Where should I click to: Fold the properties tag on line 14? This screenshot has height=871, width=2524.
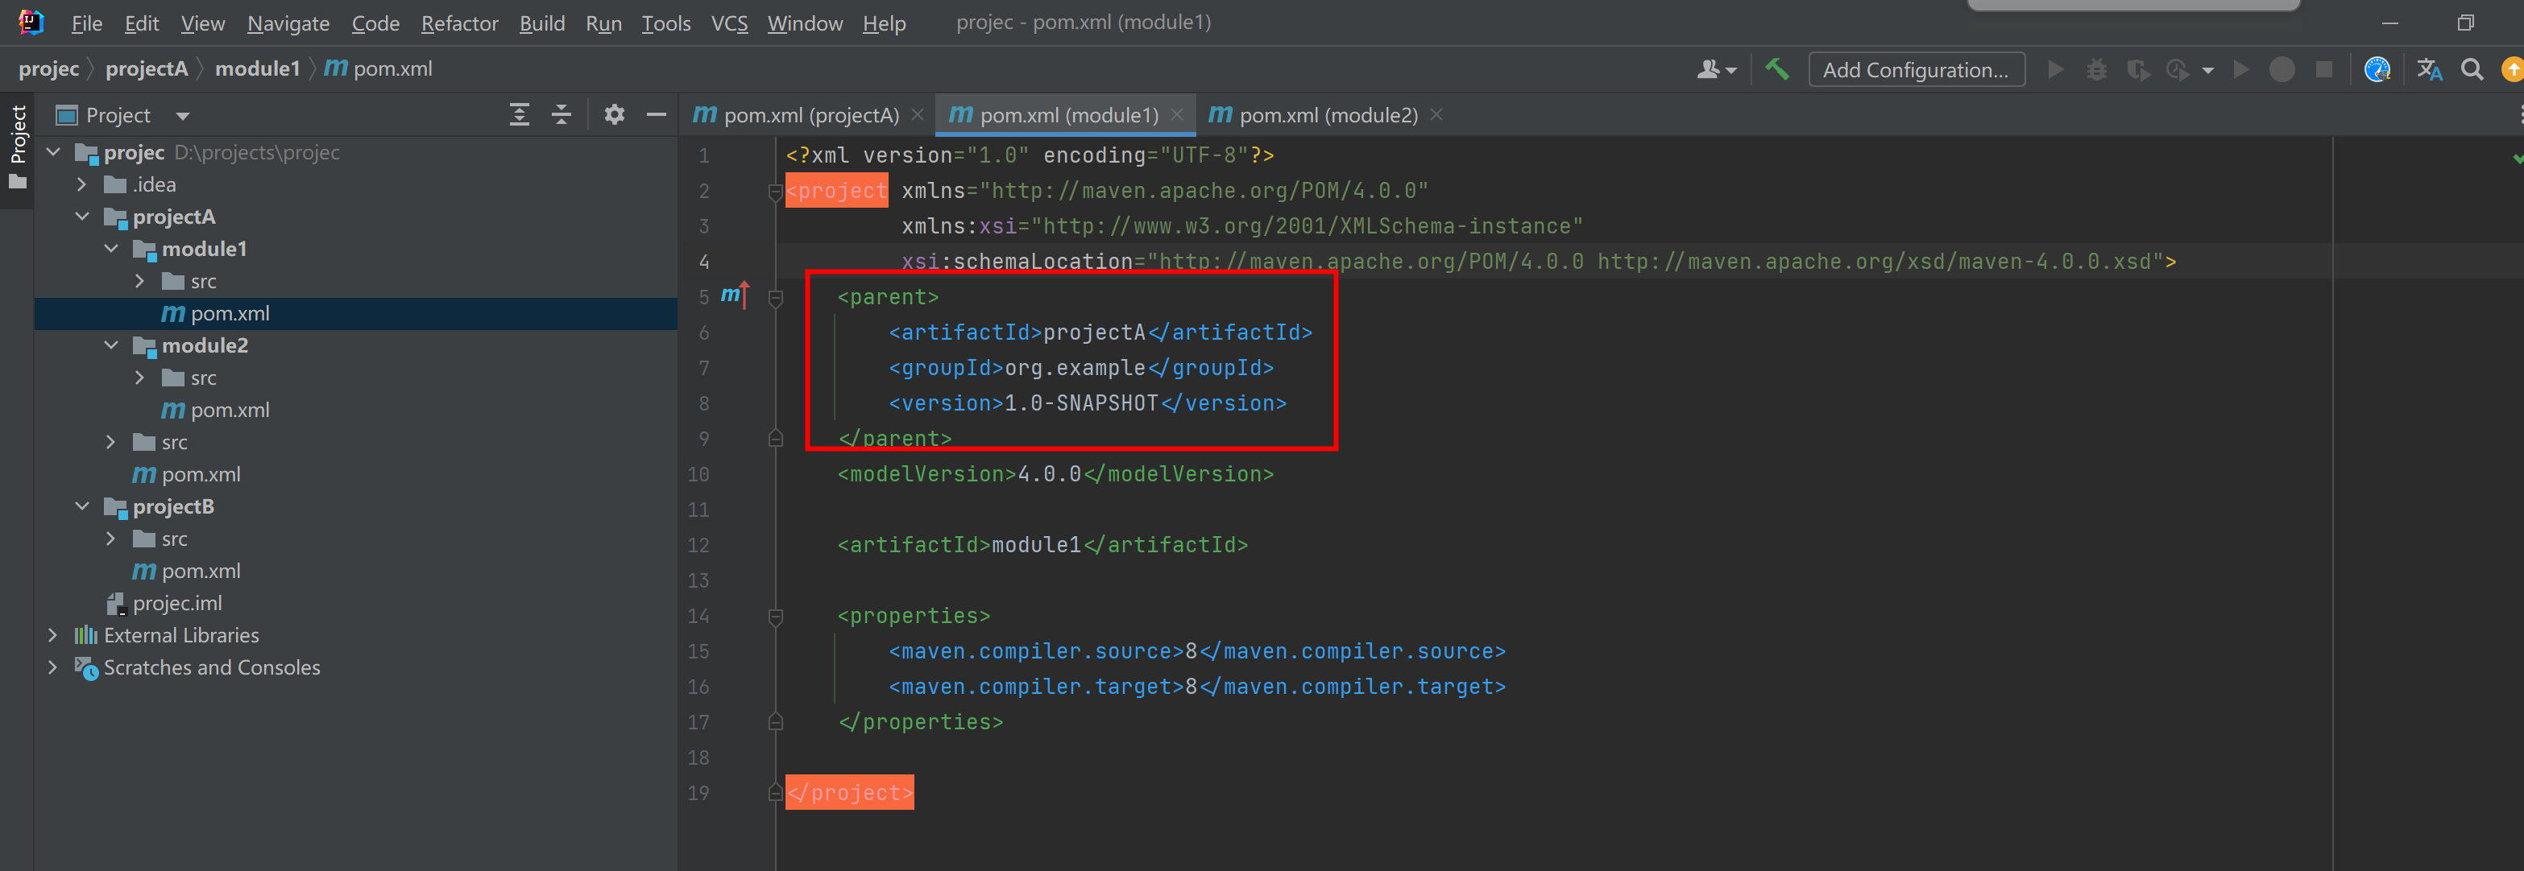[776, 617]
